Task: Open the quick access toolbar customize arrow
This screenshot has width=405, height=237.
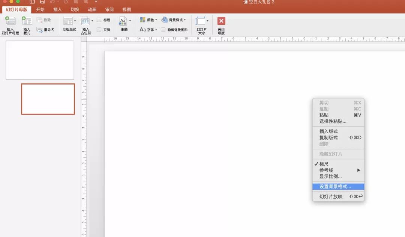Action: click(96, 2)
